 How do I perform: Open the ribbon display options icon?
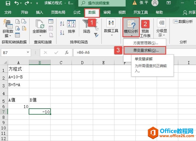169,3
